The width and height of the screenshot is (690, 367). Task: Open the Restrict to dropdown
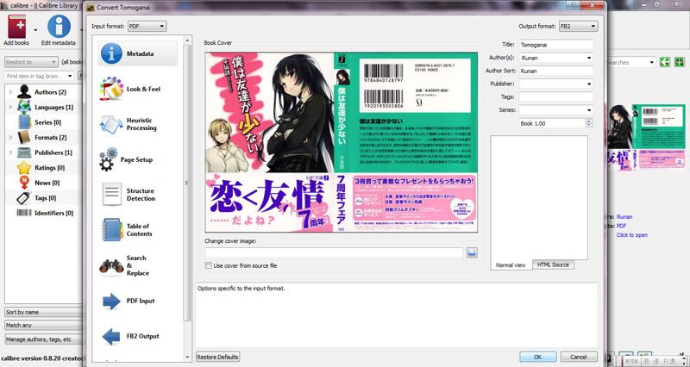click(x=31, y=62)
